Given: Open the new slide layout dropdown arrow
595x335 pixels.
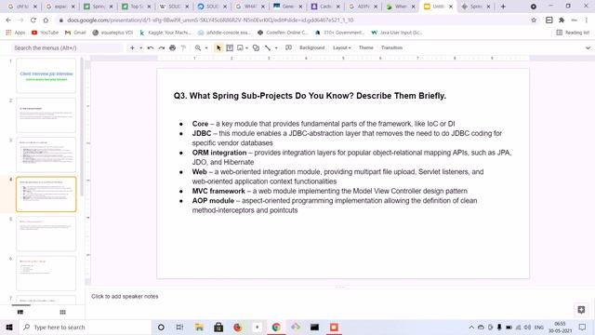Looking at the screenshot, I should [140, 47].
